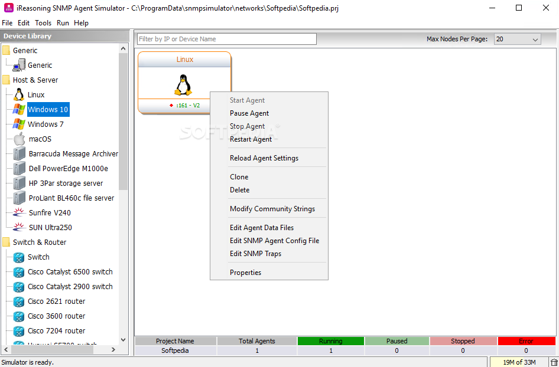Click the Cisco 3600 router icon
The image size is (559, 367).
pyautogui.click(x=19, y=316)
